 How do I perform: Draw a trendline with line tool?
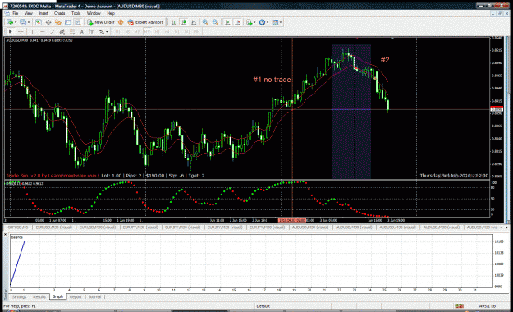coord(53,32)
